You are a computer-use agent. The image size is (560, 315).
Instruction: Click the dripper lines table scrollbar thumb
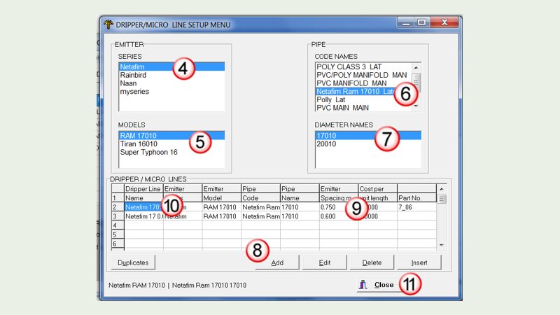(x=442, y=199)
